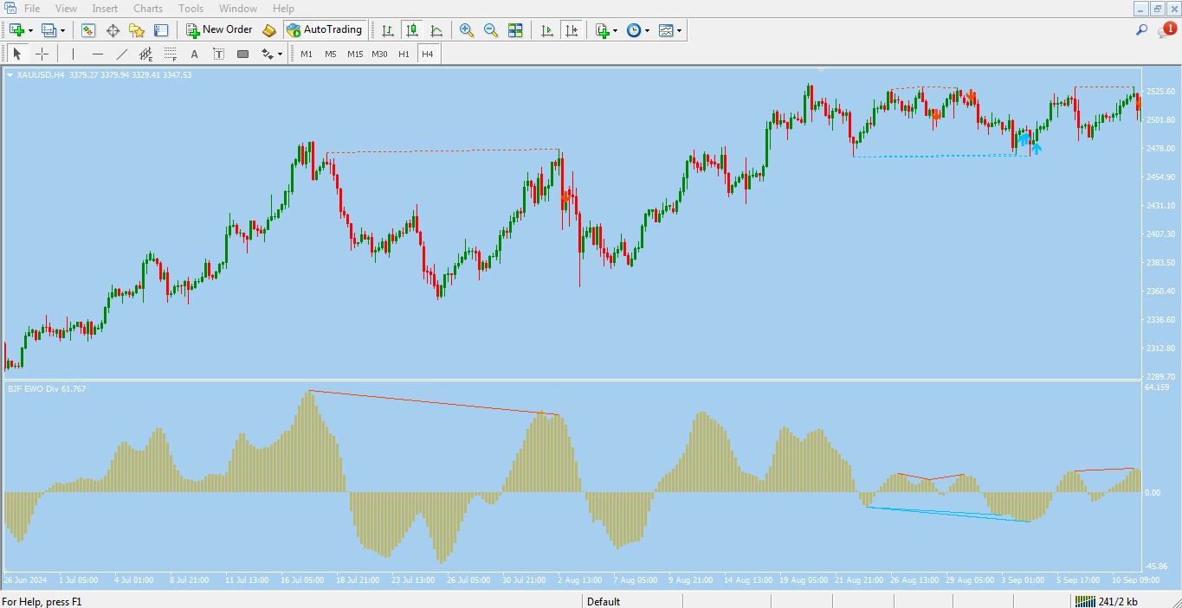Open the Insert menu
Image resolution: width=1182 pixels, height=608 pixels.
104,8
